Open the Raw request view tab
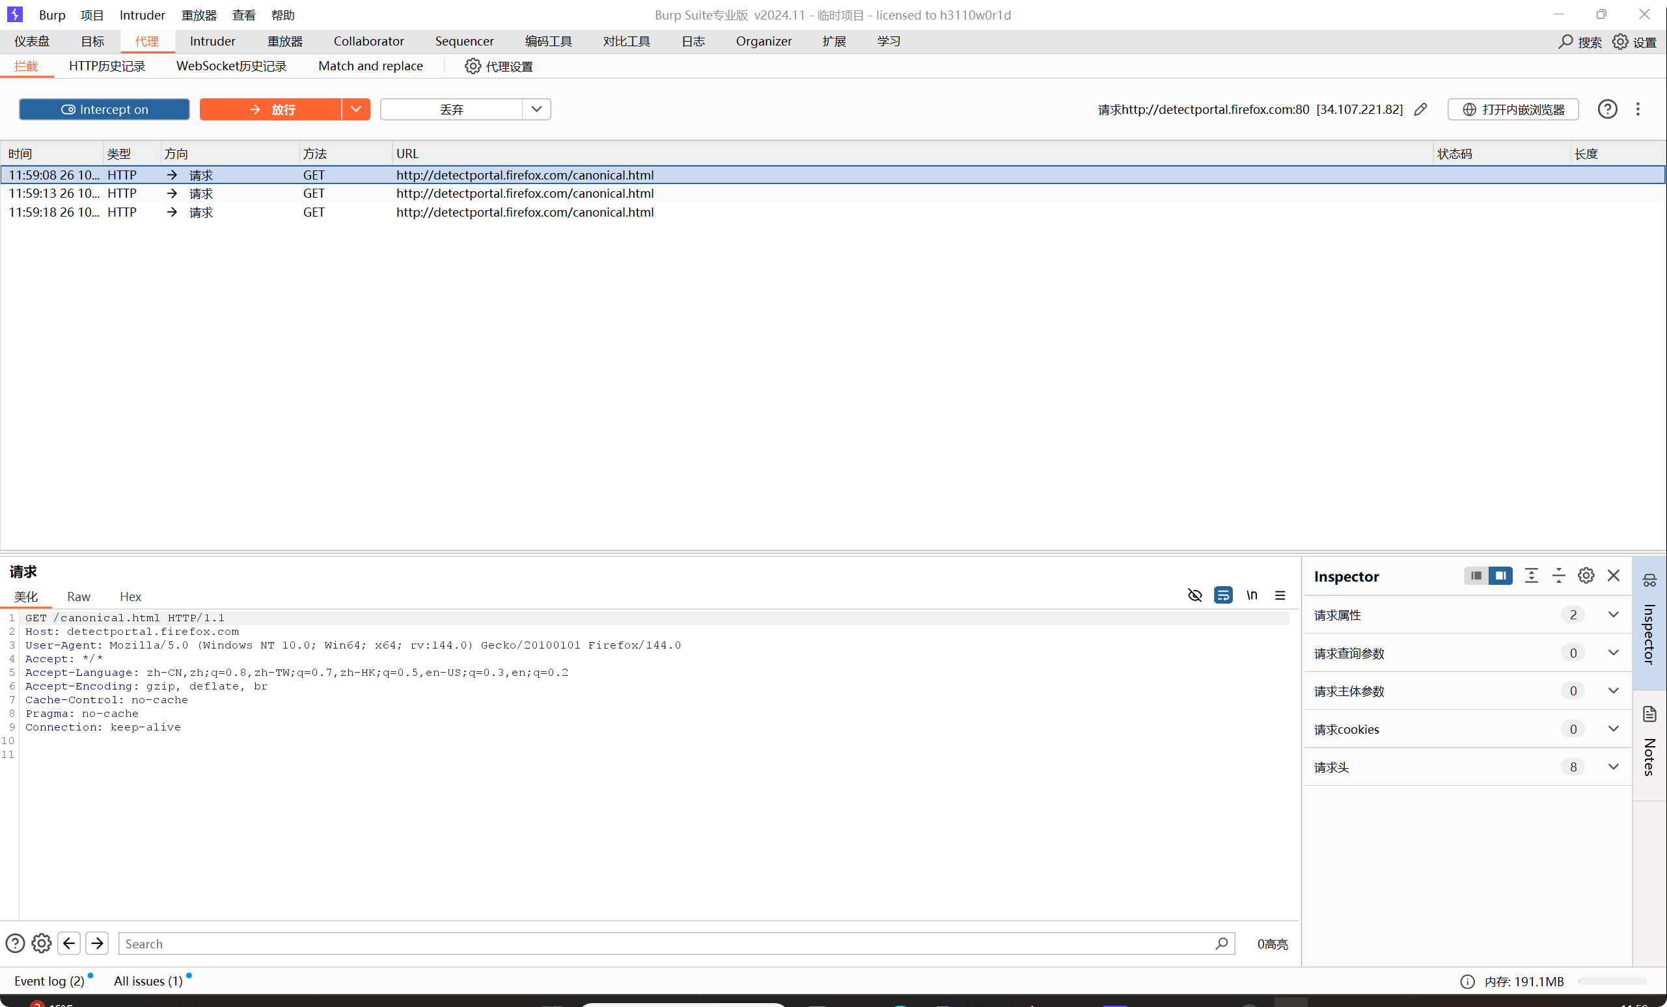The height and width of the screenshot is (1007, 1667). [79, 597]
